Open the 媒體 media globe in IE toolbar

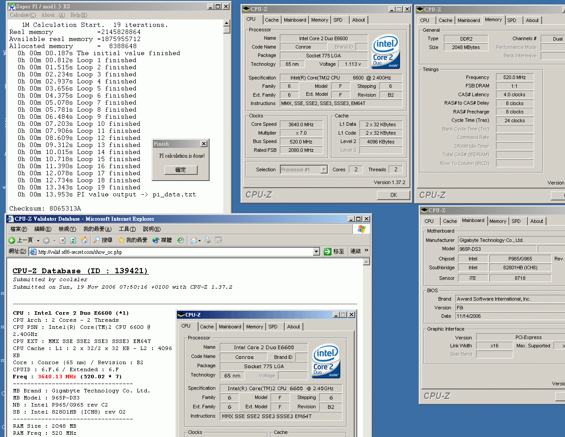162,240
